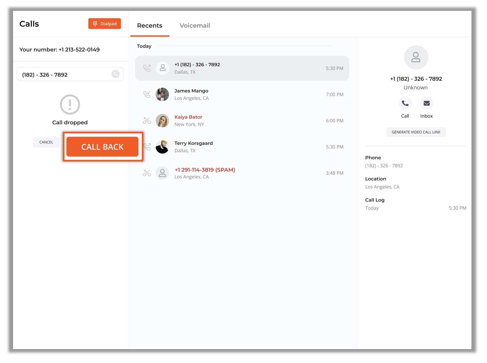Image resolution: width=487 pixels, height=363 pixels.
Task: Click the Unknown label under contact number
Action: point(416,88)
